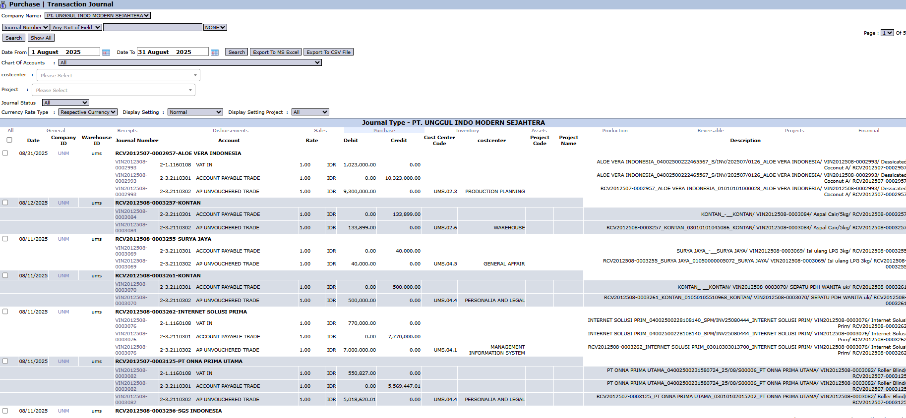
Task: Tick checkbox for RCV2012508-0003262 Internet Solusi Prima
Action: coord(5,312)
